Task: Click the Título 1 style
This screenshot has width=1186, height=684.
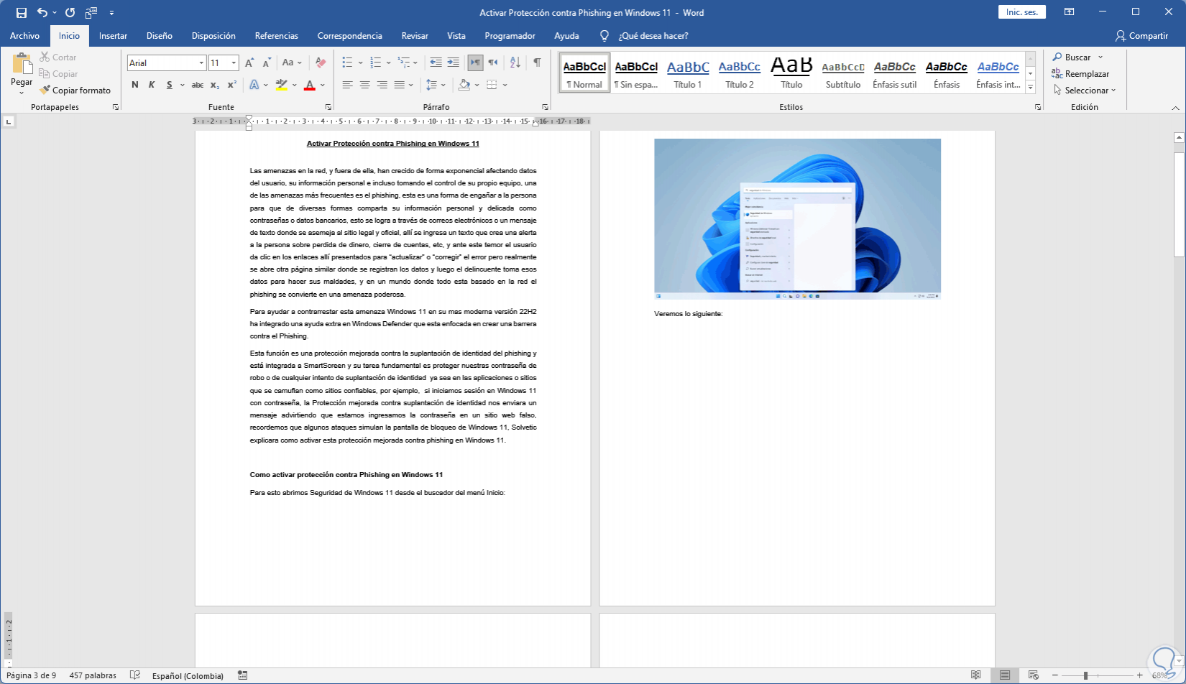Action: [688, 73]
